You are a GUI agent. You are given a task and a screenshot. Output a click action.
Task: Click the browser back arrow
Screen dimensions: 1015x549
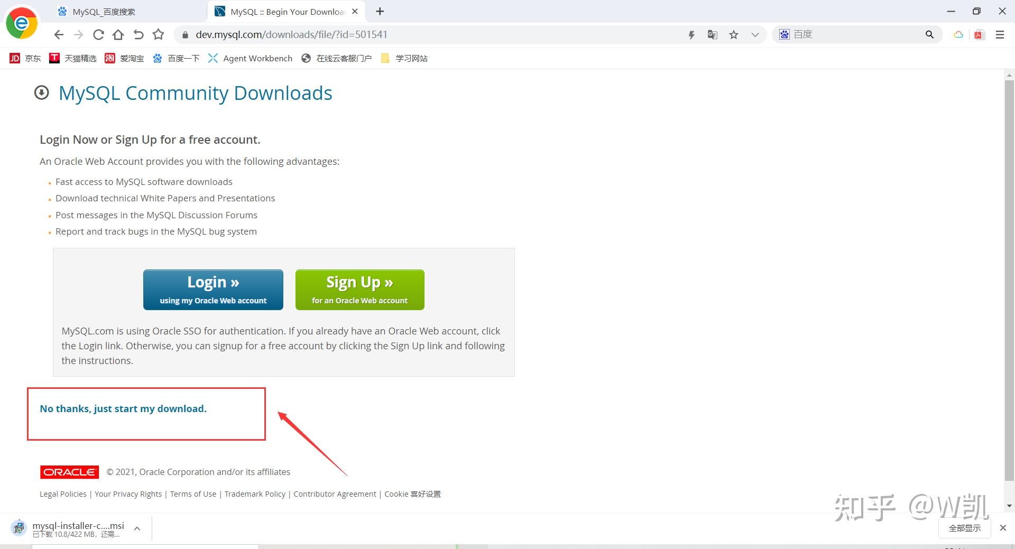point(59,35)
